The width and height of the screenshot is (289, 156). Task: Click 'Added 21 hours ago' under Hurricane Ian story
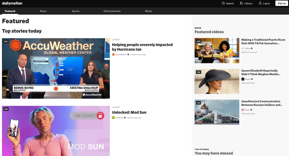pyautogui.click(x=138, y=54)
